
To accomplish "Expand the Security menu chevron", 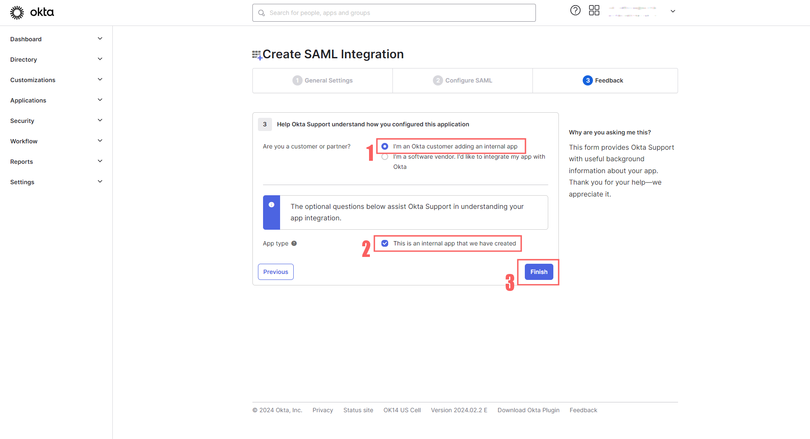I will pos(100,120).
